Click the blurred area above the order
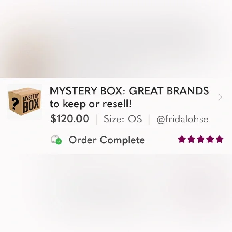Image resolution: width=232 pixels, height=232 pixels. tap(116, 39)
